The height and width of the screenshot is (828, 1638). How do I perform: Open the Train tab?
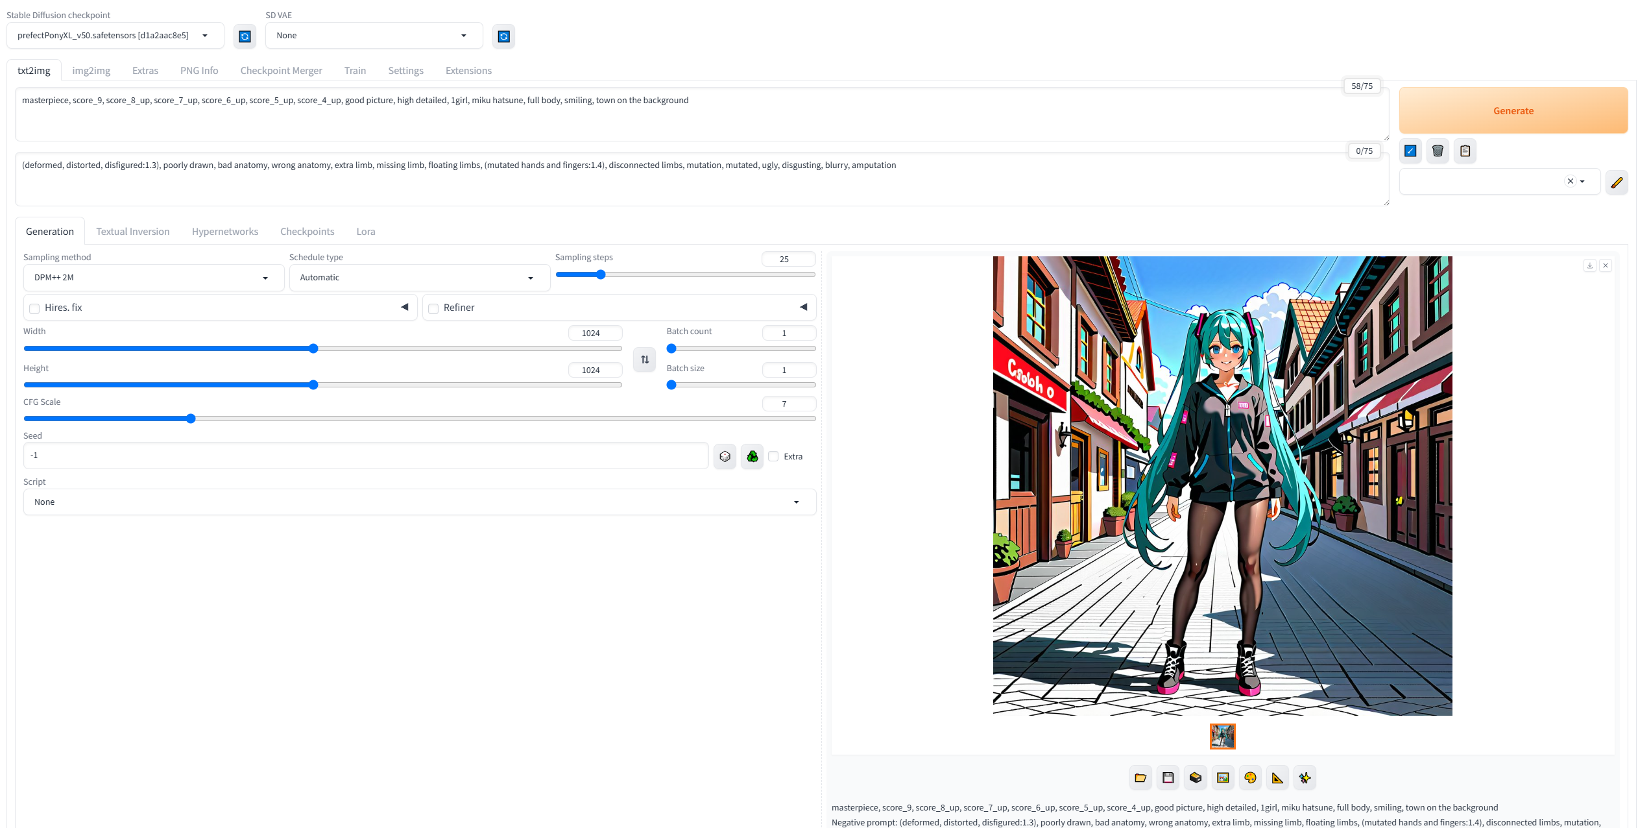click(355, 71)
